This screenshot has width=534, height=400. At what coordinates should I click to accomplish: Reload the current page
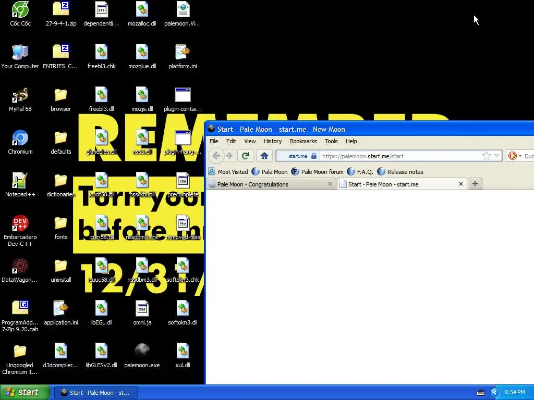[245, 156]
